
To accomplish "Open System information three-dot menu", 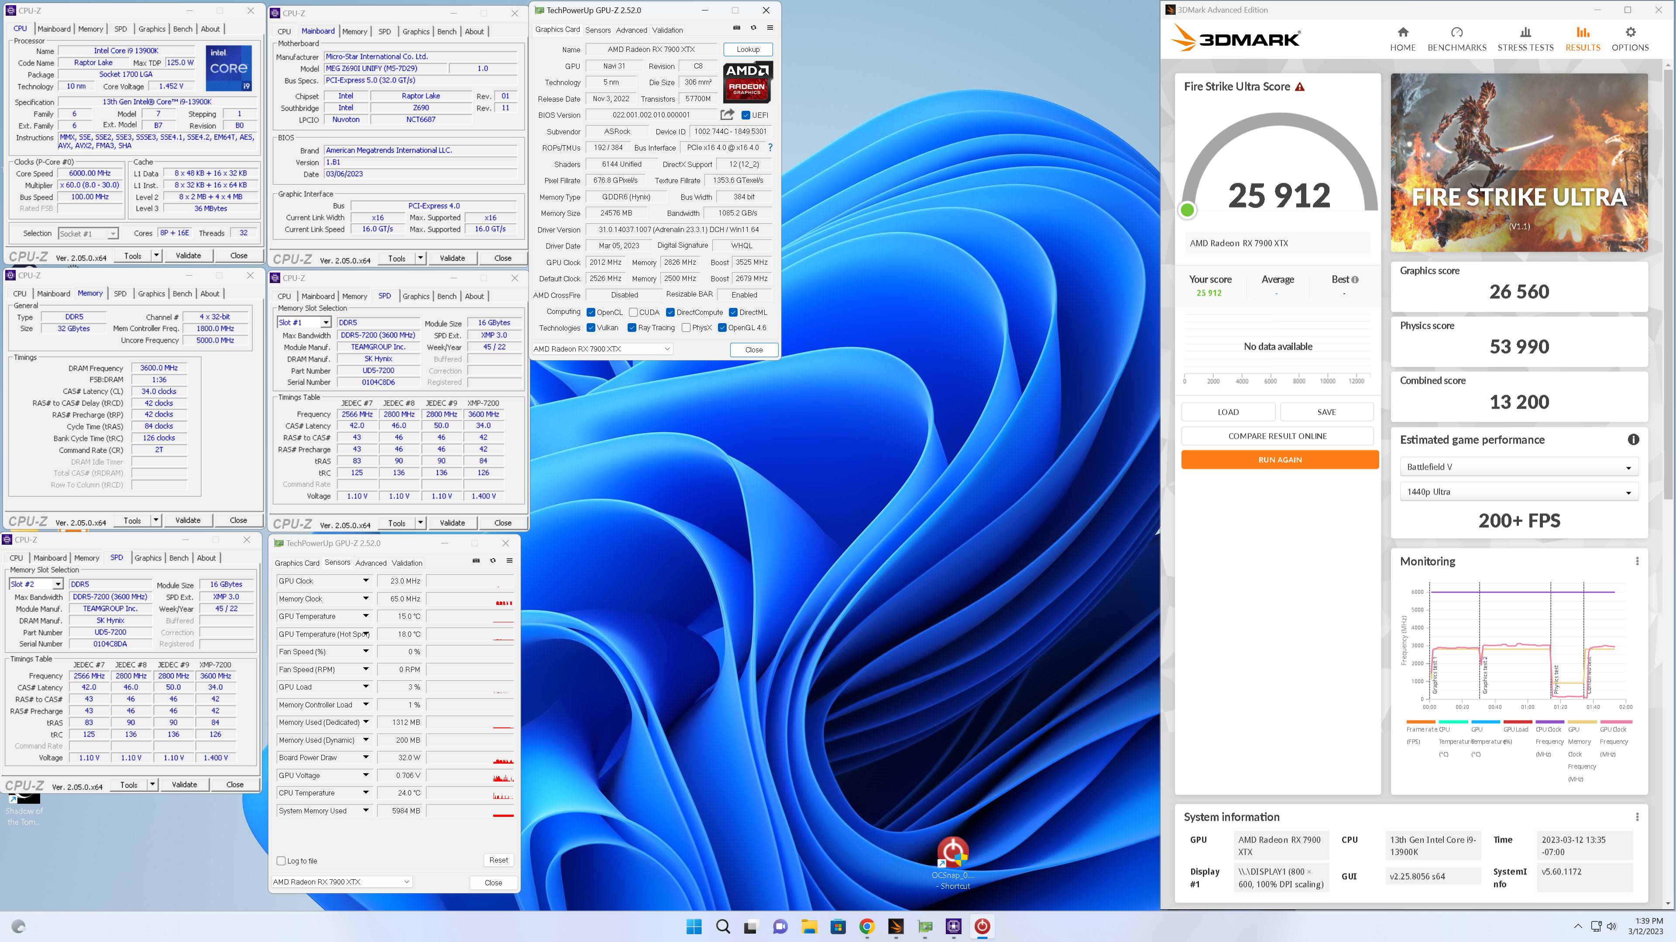I will tap(1637, 816).
